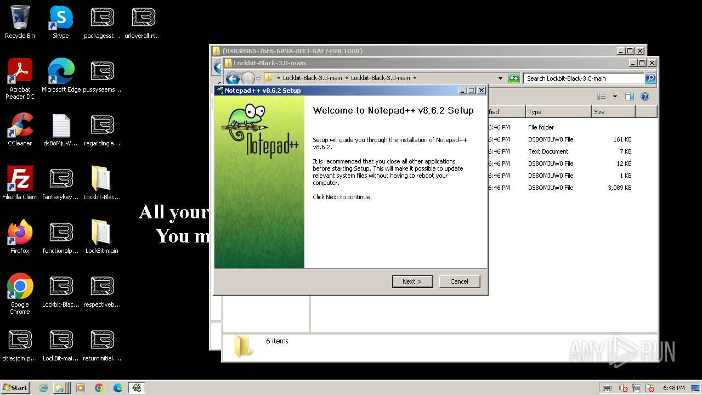This screenshot has height=395, width=702.
Task: Click the Action Center flag in tray
Action: tap(650, 388)
